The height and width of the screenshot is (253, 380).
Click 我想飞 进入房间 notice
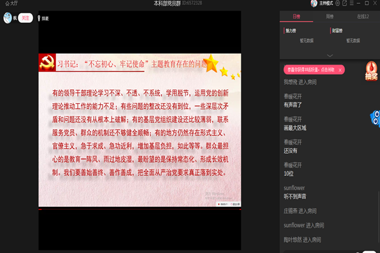pos(300,82)
